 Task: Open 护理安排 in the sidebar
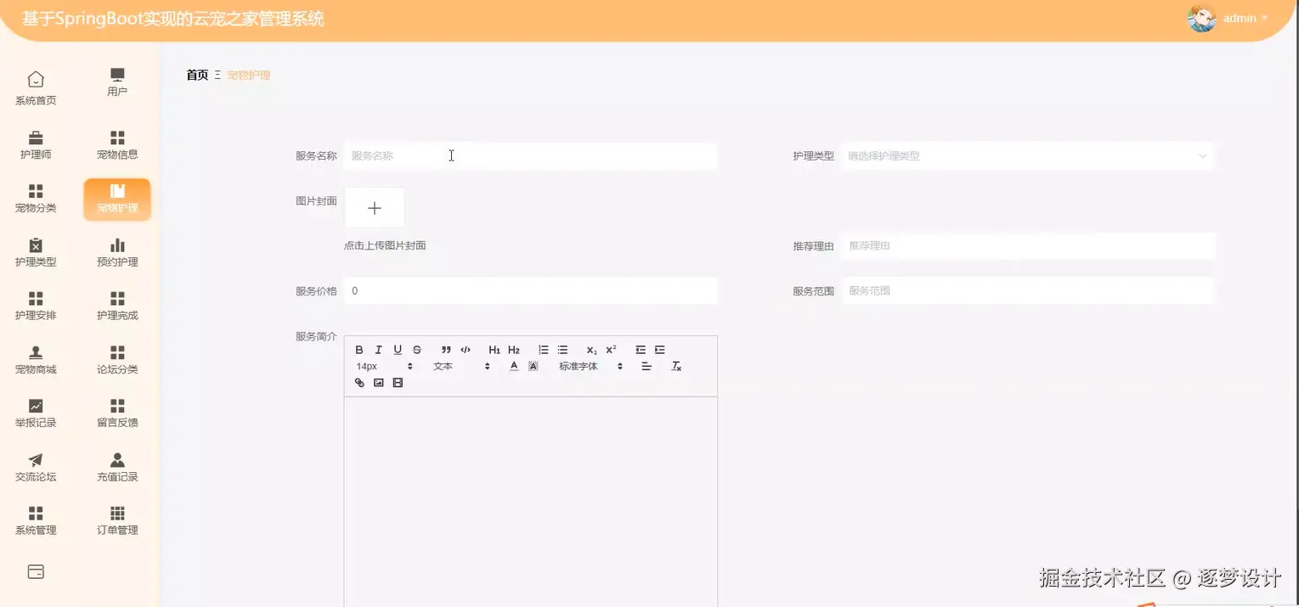(x=36, y=306)
